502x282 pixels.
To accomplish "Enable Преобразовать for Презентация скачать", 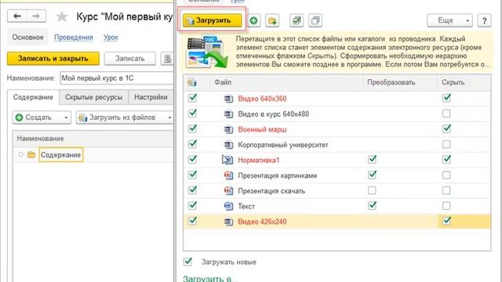I will pos(372,190).
